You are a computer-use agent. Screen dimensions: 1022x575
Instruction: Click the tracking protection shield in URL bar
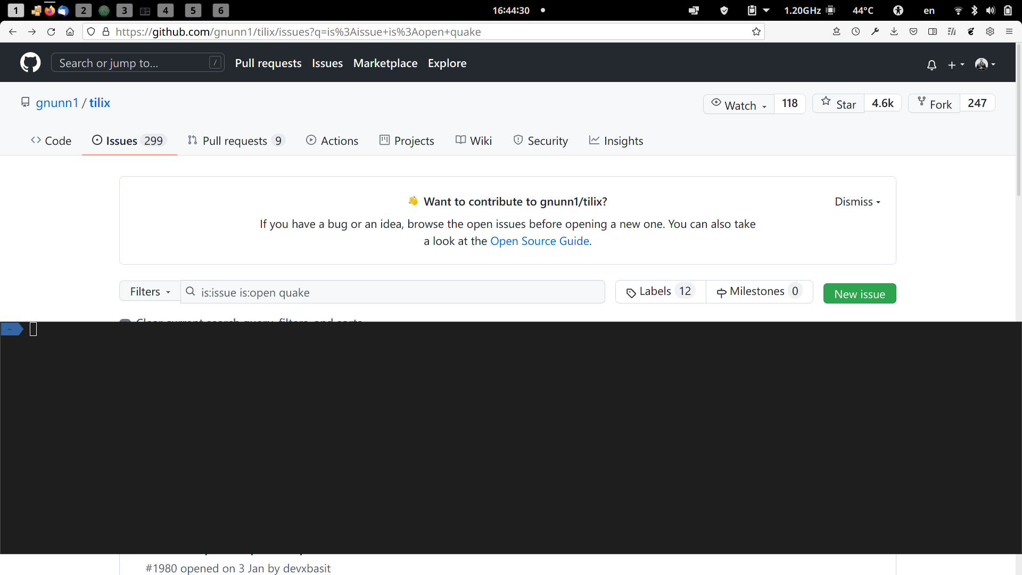pyautogui.click(x=91, y=32)
